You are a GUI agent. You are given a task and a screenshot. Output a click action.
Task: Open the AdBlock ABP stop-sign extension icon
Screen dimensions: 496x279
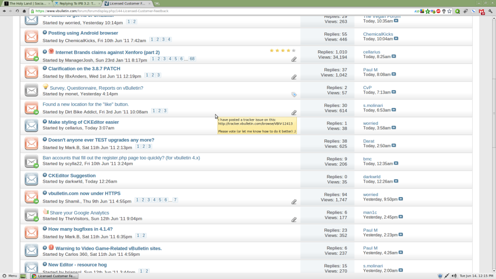point(438,12)
